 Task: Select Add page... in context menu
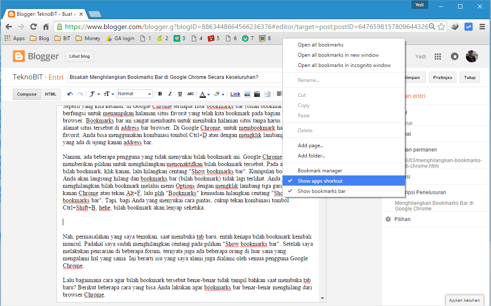click(x=344, y=146)
